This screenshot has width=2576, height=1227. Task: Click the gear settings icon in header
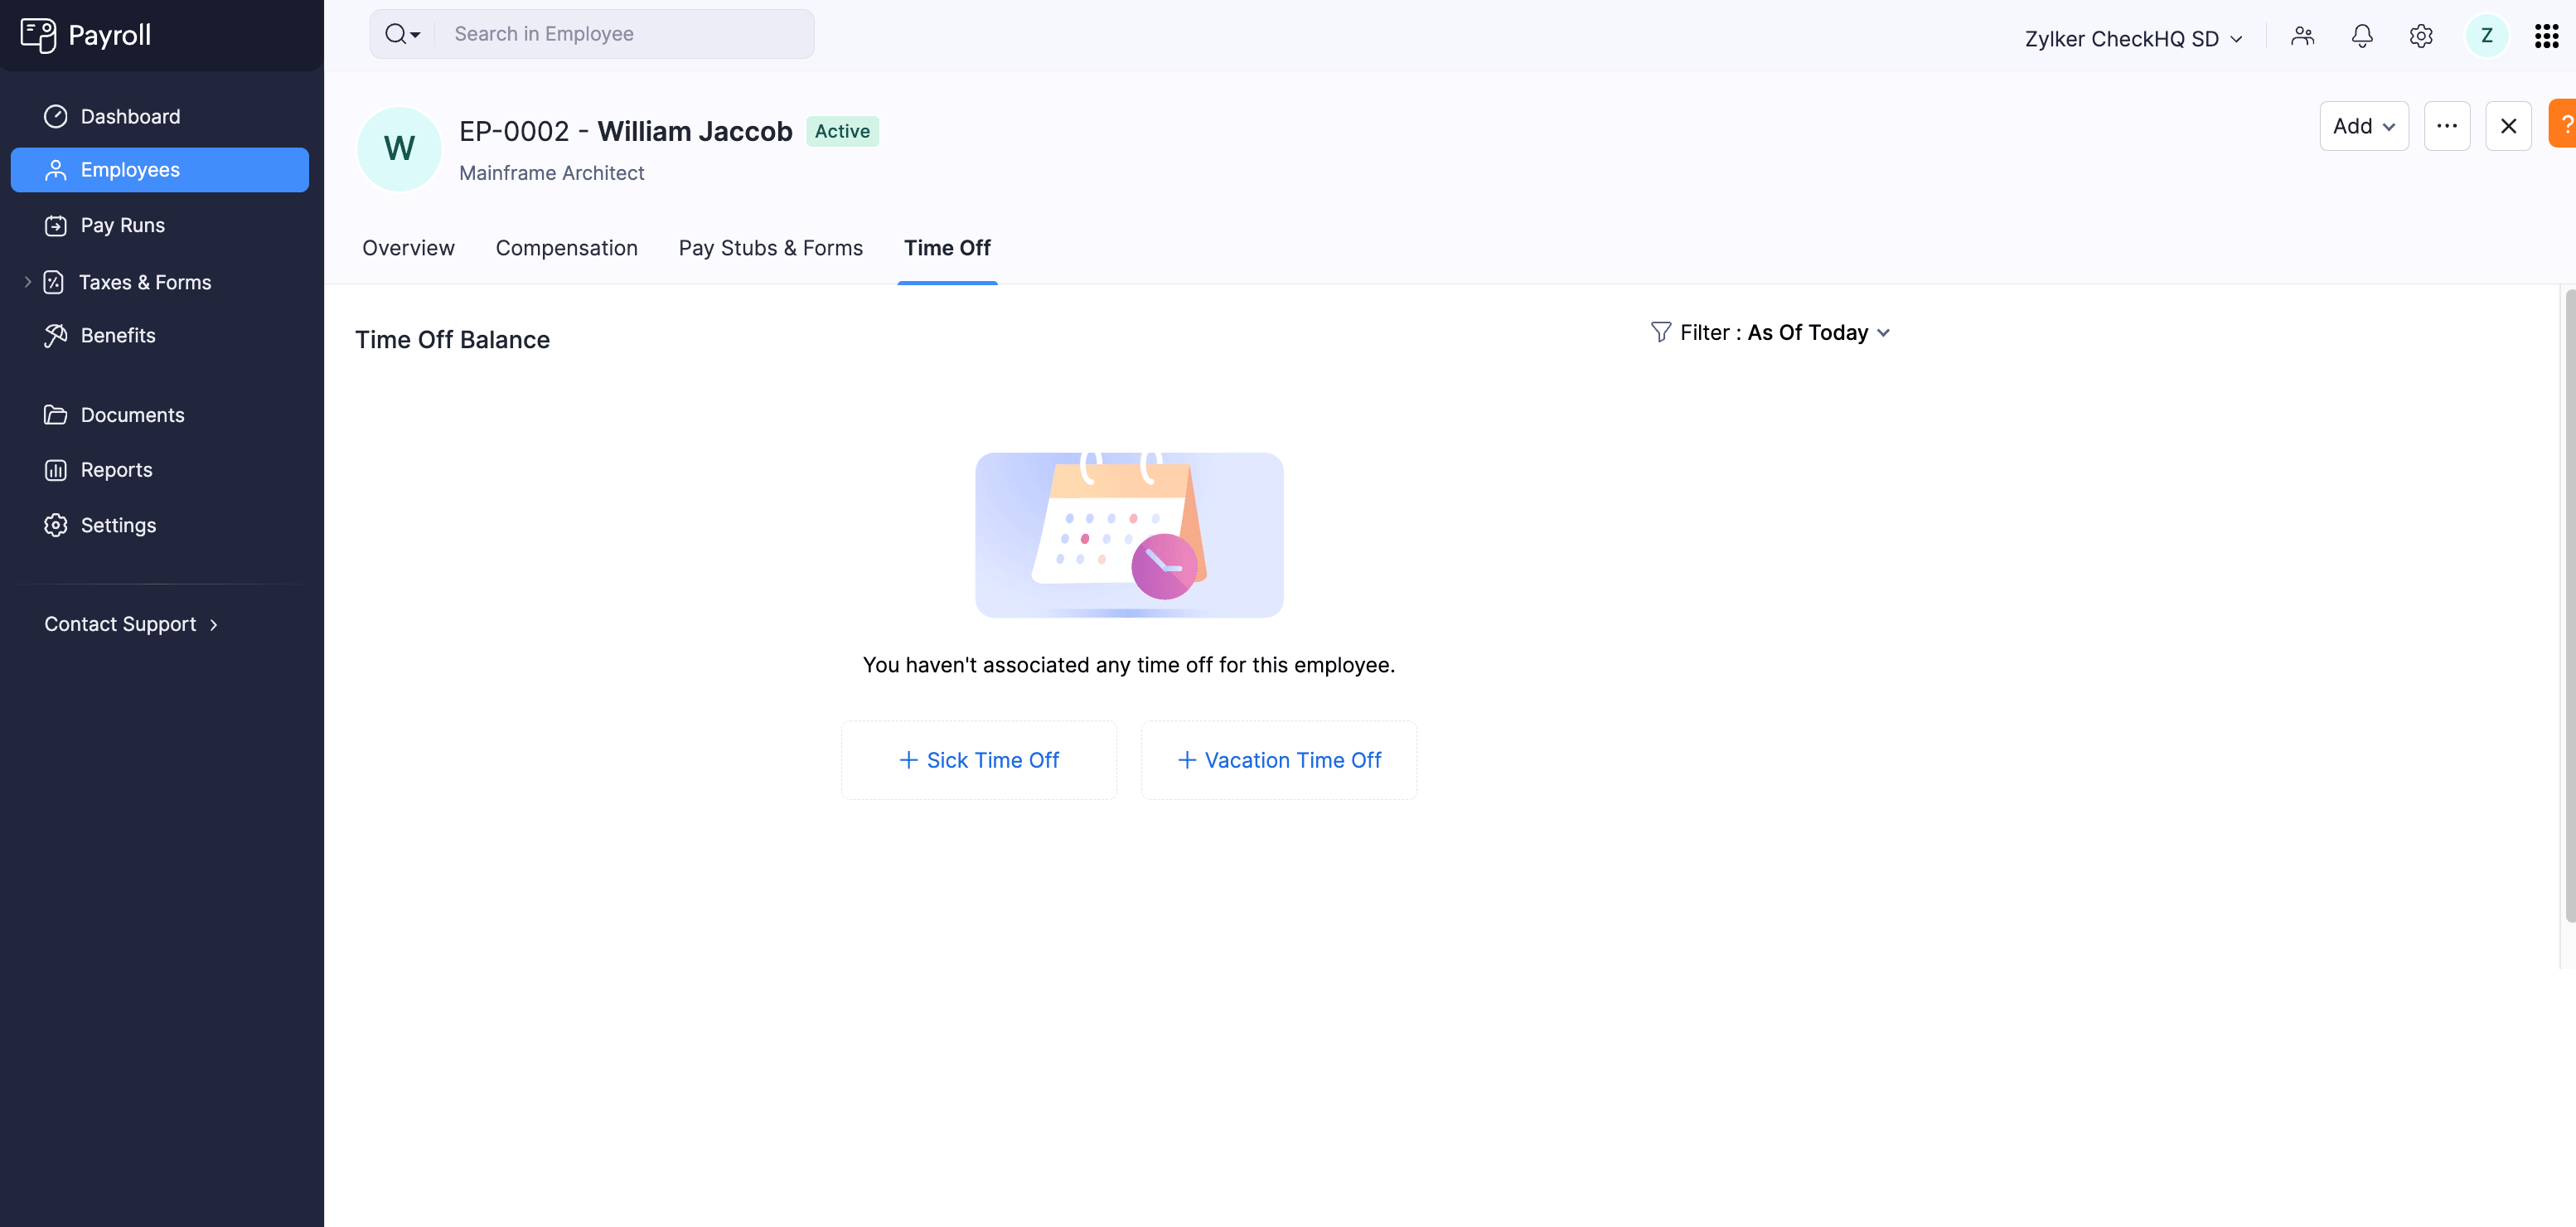(2421, 36)
